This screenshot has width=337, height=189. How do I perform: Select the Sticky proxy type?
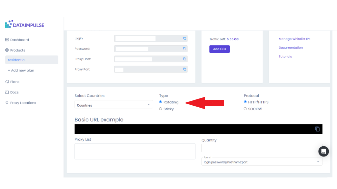[x=161, y=109]
